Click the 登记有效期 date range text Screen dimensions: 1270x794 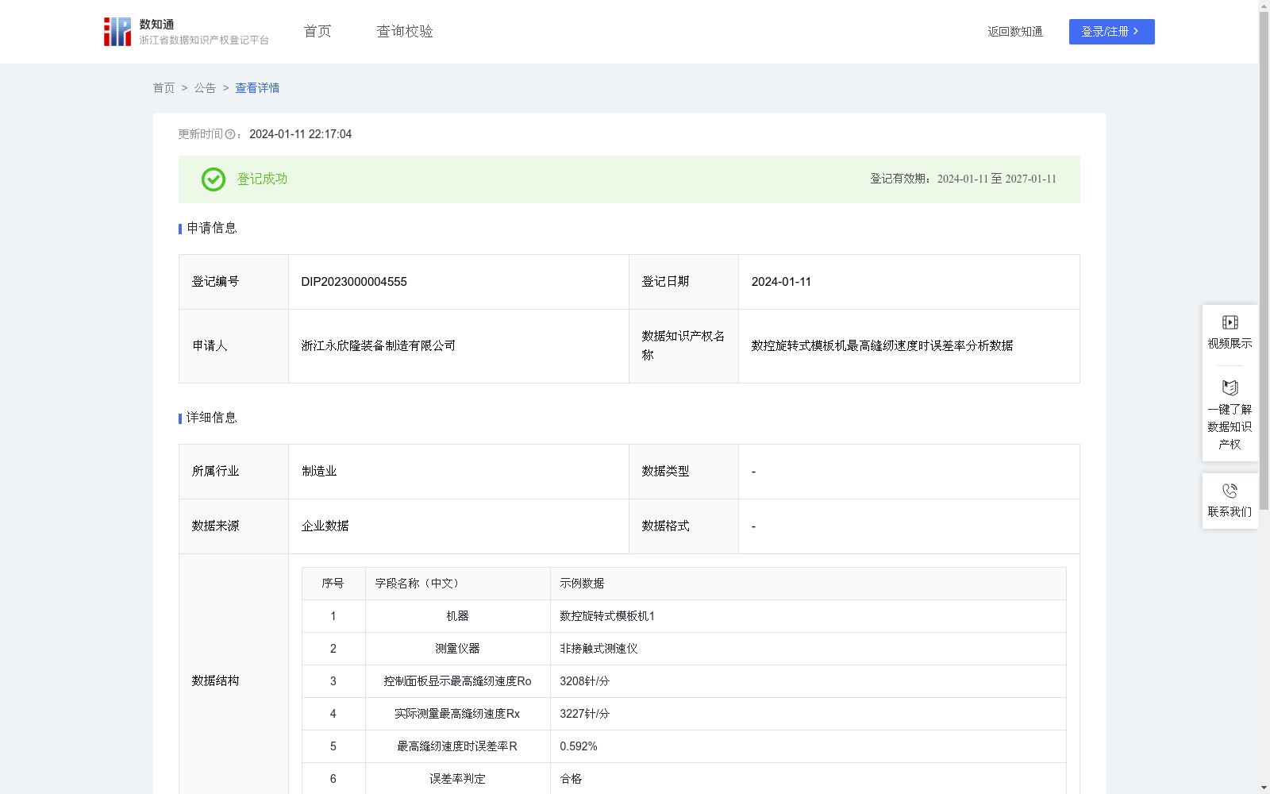tap(963, 179)
